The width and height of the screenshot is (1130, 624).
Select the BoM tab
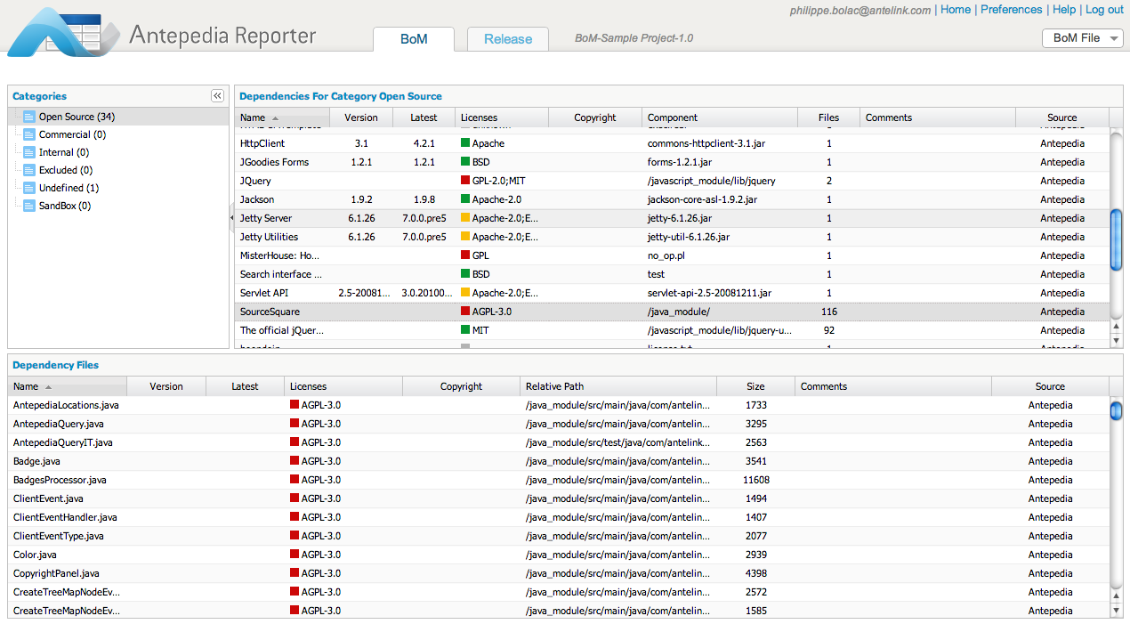(414, 39)
